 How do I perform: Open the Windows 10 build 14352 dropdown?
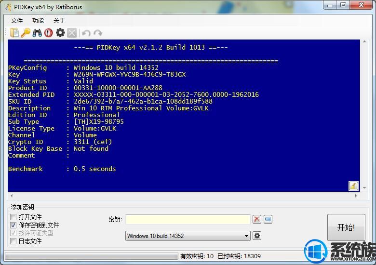[188, 236]
